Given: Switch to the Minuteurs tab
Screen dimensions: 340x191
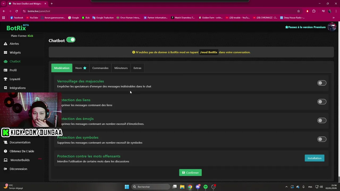Looking at the screenshot, I should tap(121, 68).
